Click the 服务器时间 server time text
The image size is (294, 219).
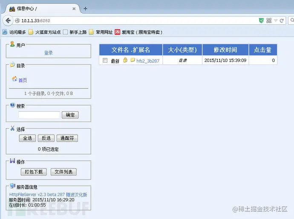point(42,200)
